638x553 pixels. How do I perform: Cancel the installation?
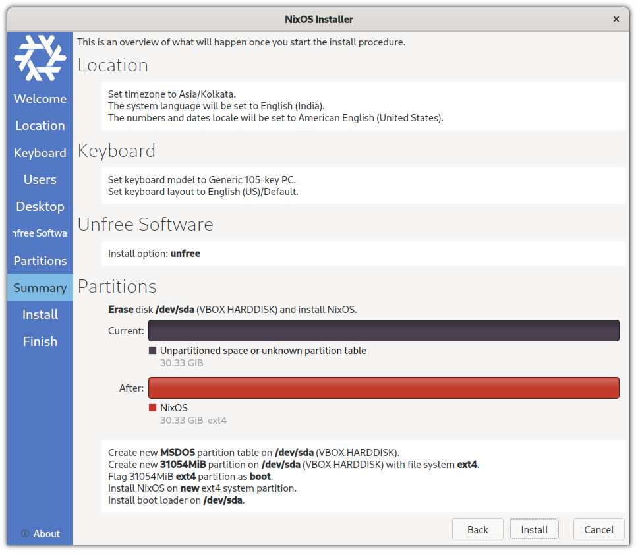point(598,529)
